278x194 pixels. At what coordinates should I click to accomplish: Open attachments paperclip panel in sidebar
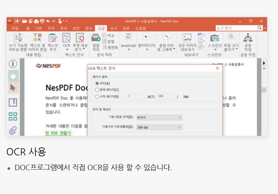pyautogui.click(x=13, y=130)
